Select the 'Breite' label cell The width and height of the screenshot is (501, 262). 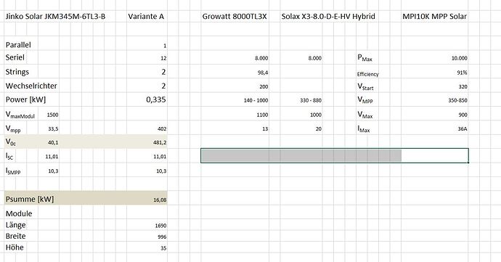click(x=16, y=236)
